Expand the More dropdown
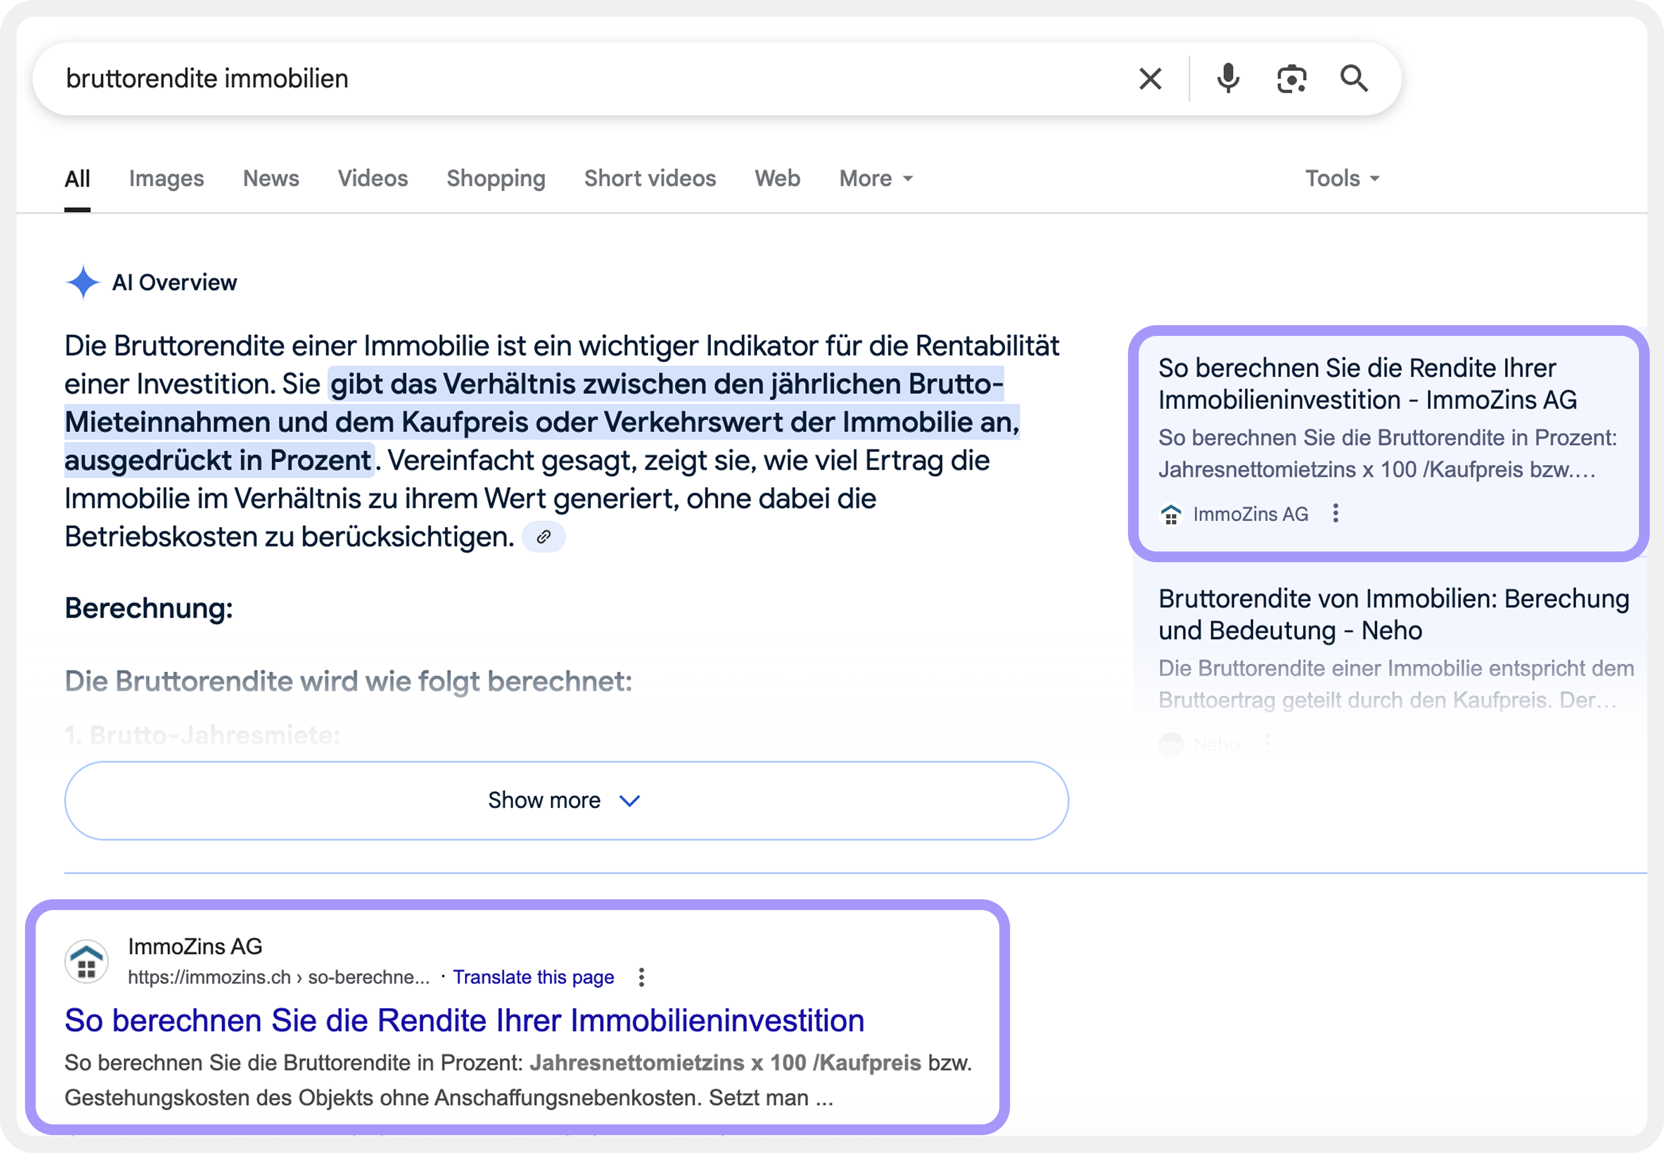The width and height of the screenshot is (1664, 1153). tap(876, 179)
